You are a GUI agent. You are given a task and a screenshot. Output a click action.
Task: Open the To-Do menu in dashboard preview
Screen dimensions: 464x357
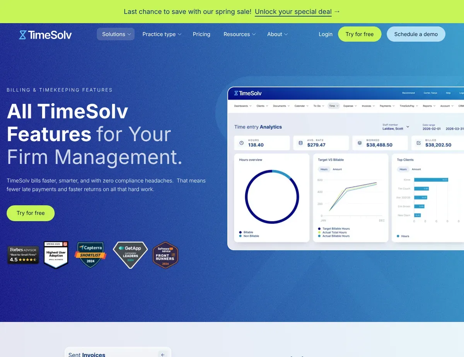point(319,106)
